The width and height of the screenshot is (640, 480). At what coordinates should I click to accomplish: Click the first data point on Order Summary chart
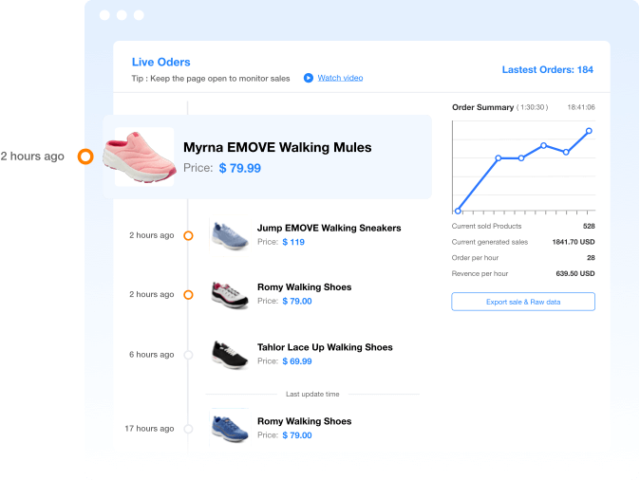point(458,211)
